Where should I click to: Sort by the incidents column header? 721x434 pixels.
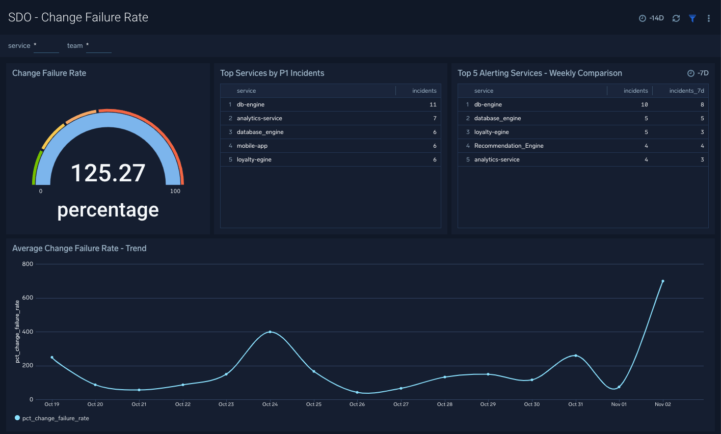pyautogui.click(x=424, y=91)
